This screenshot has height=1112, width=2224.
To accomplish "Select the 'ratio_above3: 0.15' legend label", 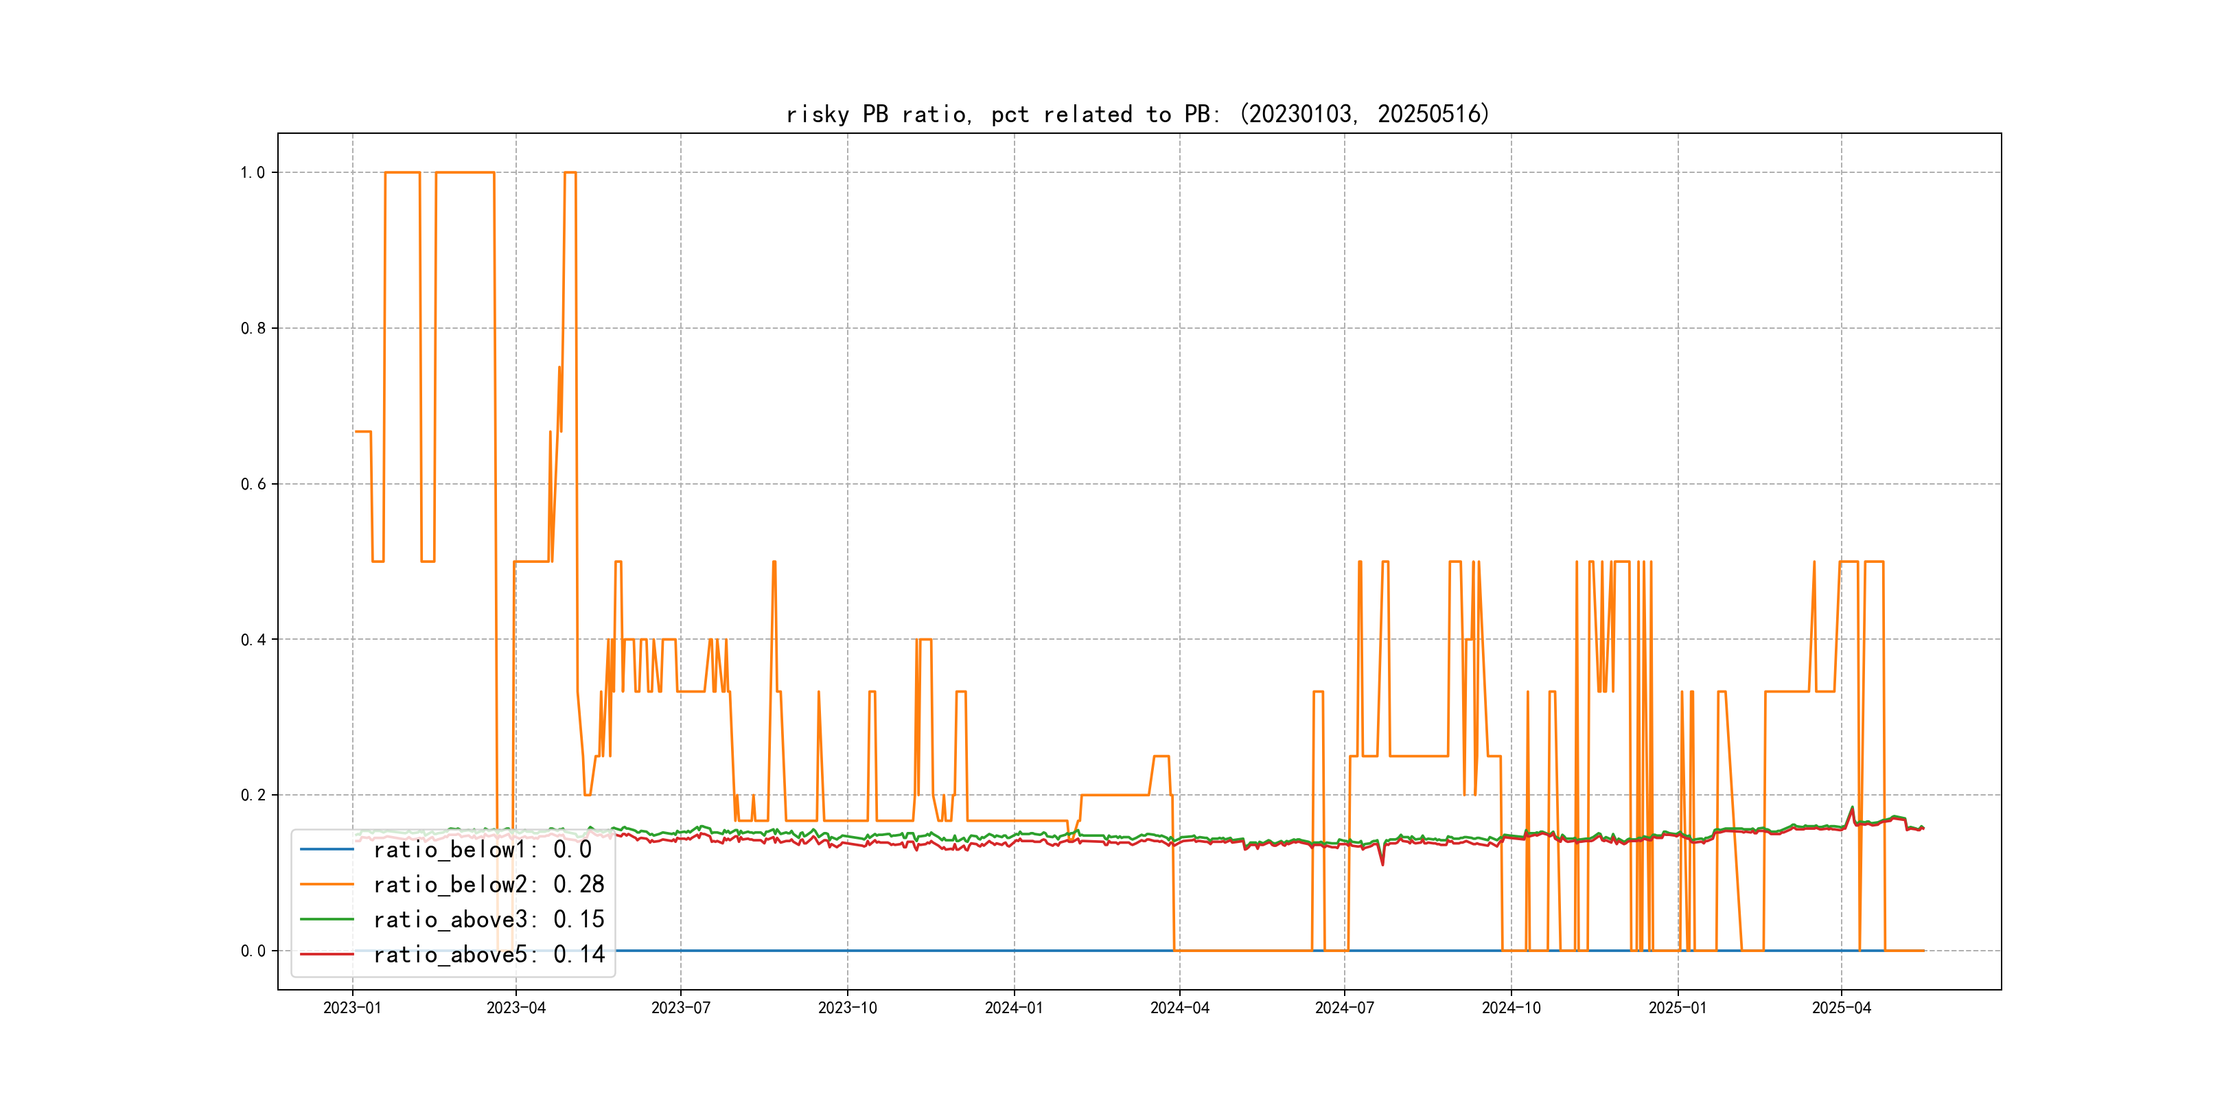I will (x=488, y=920).
